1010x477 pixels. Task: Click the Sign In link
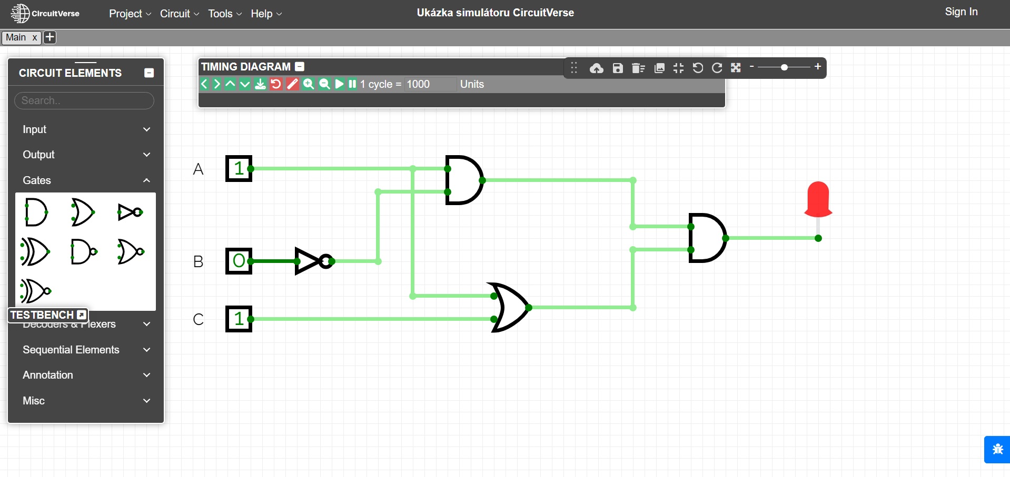point(961,12)
